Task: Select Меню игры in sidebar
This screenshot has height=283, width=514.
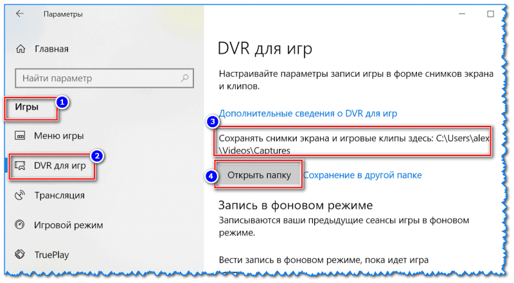Action: [58, 135]
